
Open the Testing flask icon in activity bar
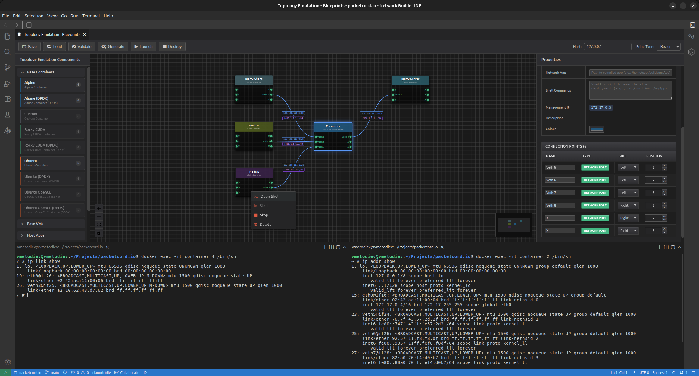coord(8,115)
